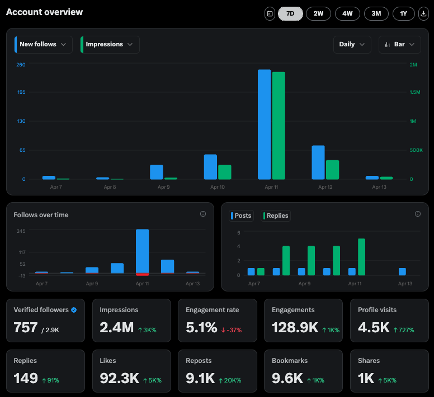The image size is (434, 397).
Task: Select the 7D time range
Action: tap(290, 13)
